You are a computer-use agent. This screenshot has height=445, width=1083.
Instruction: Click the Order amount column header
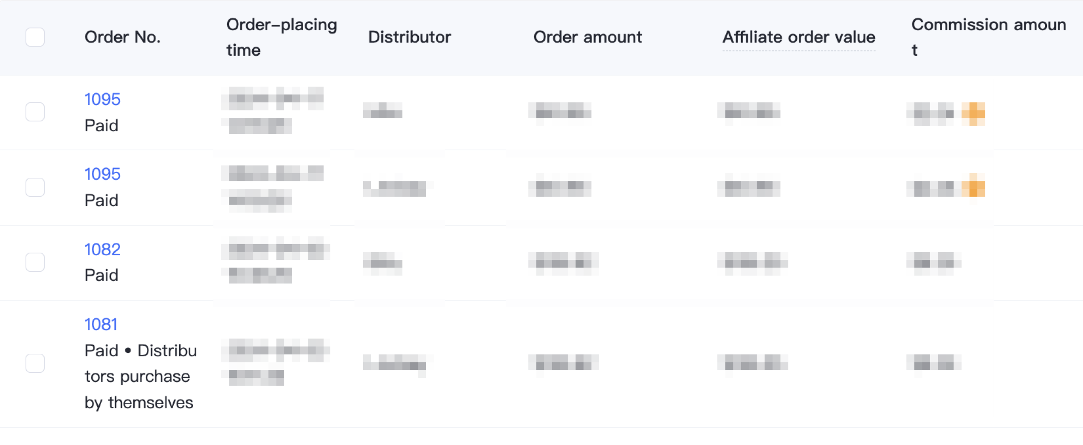click(587, 37)
